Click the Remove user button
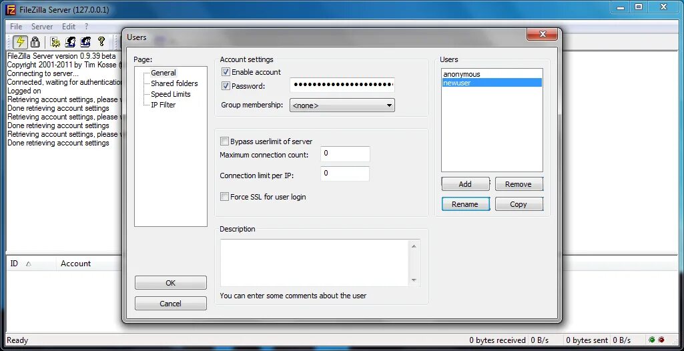The height and width of the screenshot is (351, 684). pos(519,184)
